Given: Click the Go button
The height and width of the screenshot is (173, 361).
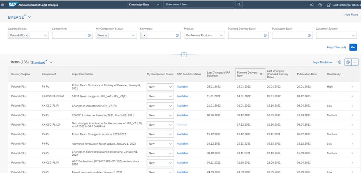Looking at the screenshot, I should (353, 47).
